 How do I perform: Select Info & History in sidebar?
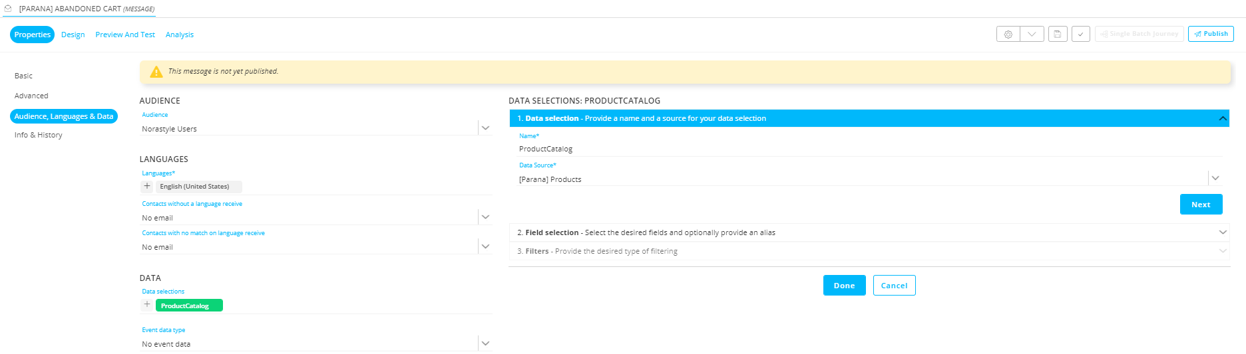click(x=39, y=135)
